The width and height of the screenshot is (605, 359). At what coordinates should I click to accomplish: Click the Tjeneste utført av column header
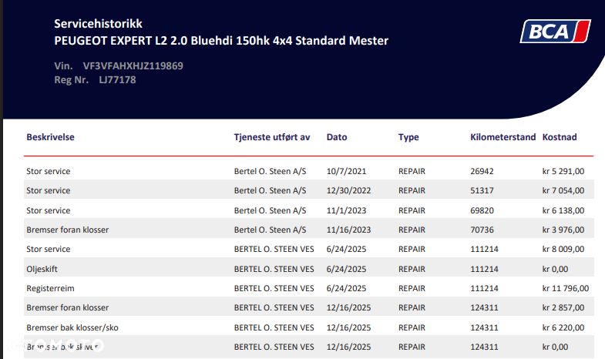[271, 137]
